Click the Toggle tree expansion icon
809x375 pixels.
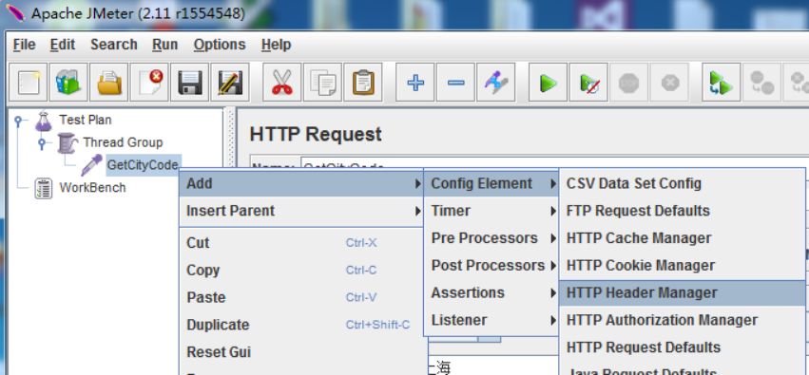(496, 83)
